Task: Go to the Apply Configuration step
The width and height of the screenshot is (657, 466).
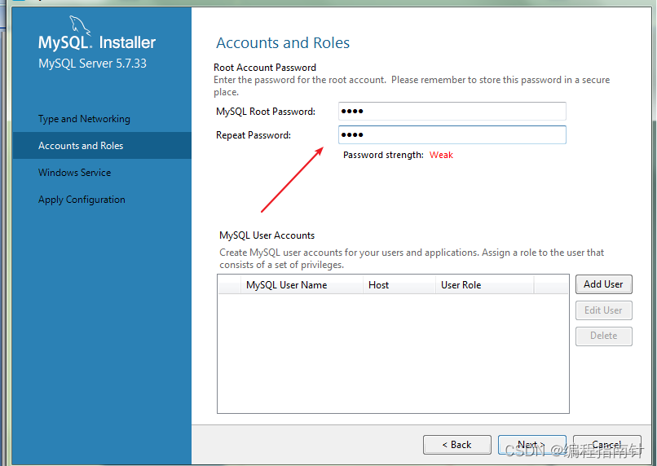Action: click(82, 200)
